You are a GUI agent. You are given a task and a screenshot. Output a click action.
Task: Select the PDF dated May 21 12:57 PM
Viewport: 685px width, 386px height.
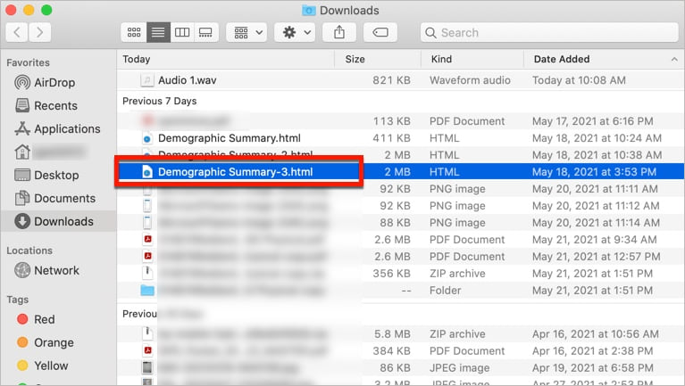(x=401, y=257)
